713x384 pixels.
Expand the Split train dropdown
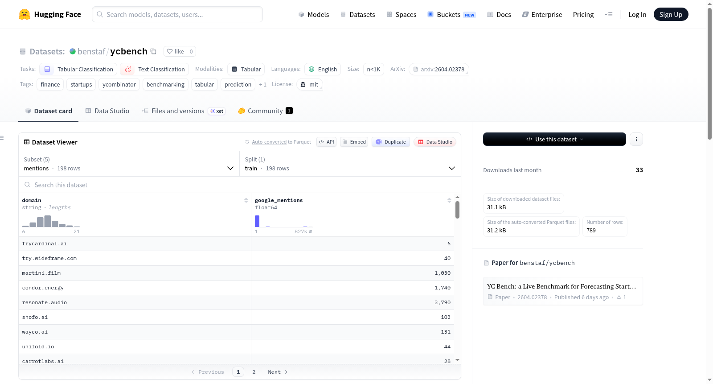[x=350, y=164]
